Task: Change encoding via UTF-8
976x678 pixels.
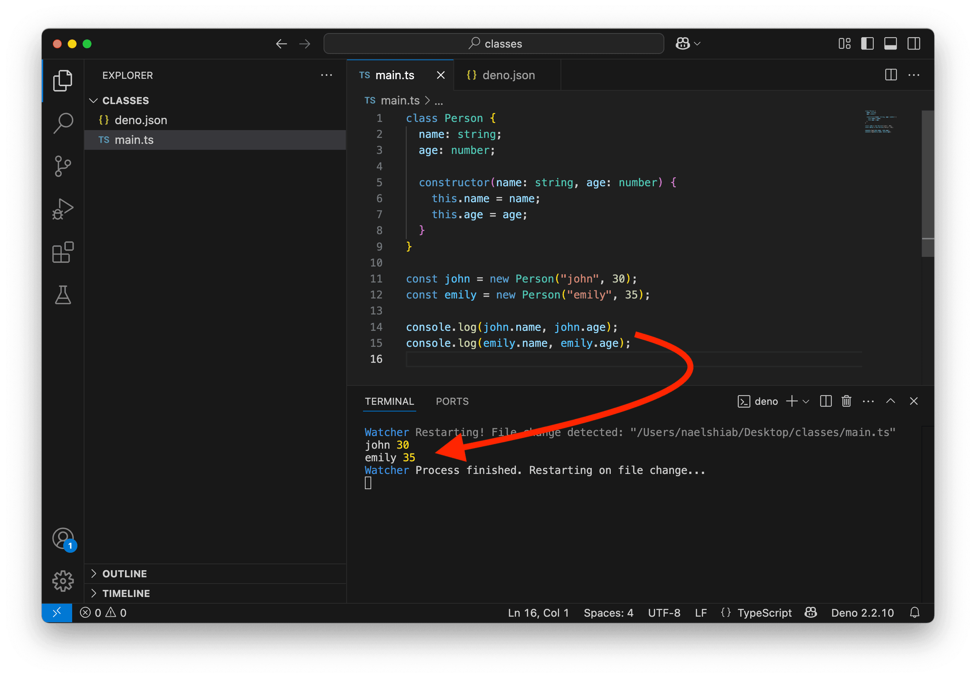Action: [664, 612]
